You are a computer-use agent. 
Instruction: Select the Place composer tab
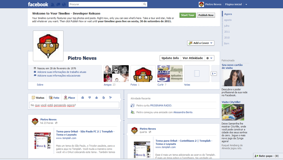(69, 98)
